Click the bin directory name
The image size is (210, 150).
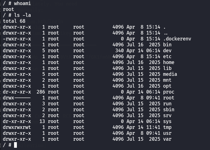(167, 45)
